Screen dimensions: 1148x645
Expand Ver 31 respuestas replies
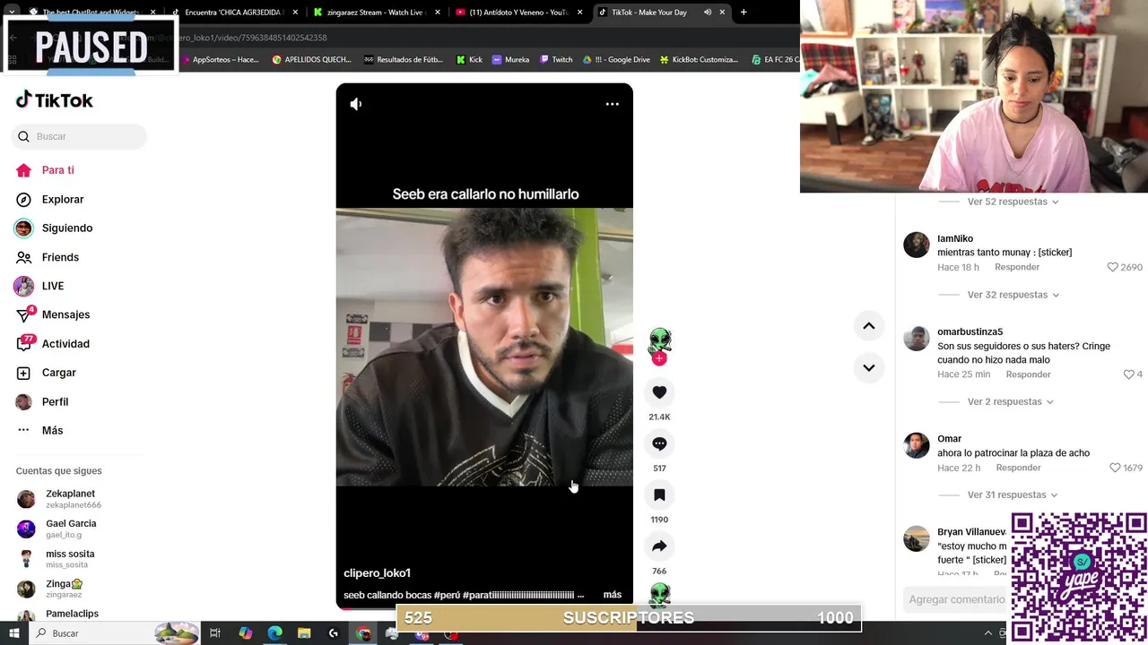1013,494
